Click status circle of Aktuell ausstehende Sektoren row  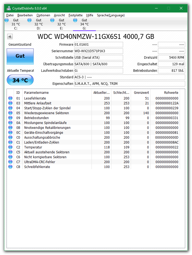point(10,152)
